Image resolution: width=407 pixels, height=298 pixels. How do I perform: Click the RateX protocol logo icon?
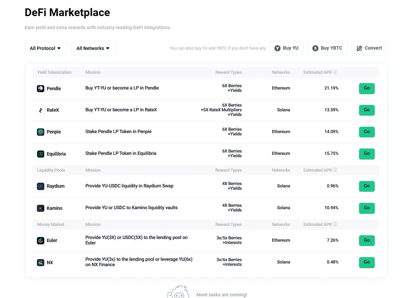pos(41,110)
